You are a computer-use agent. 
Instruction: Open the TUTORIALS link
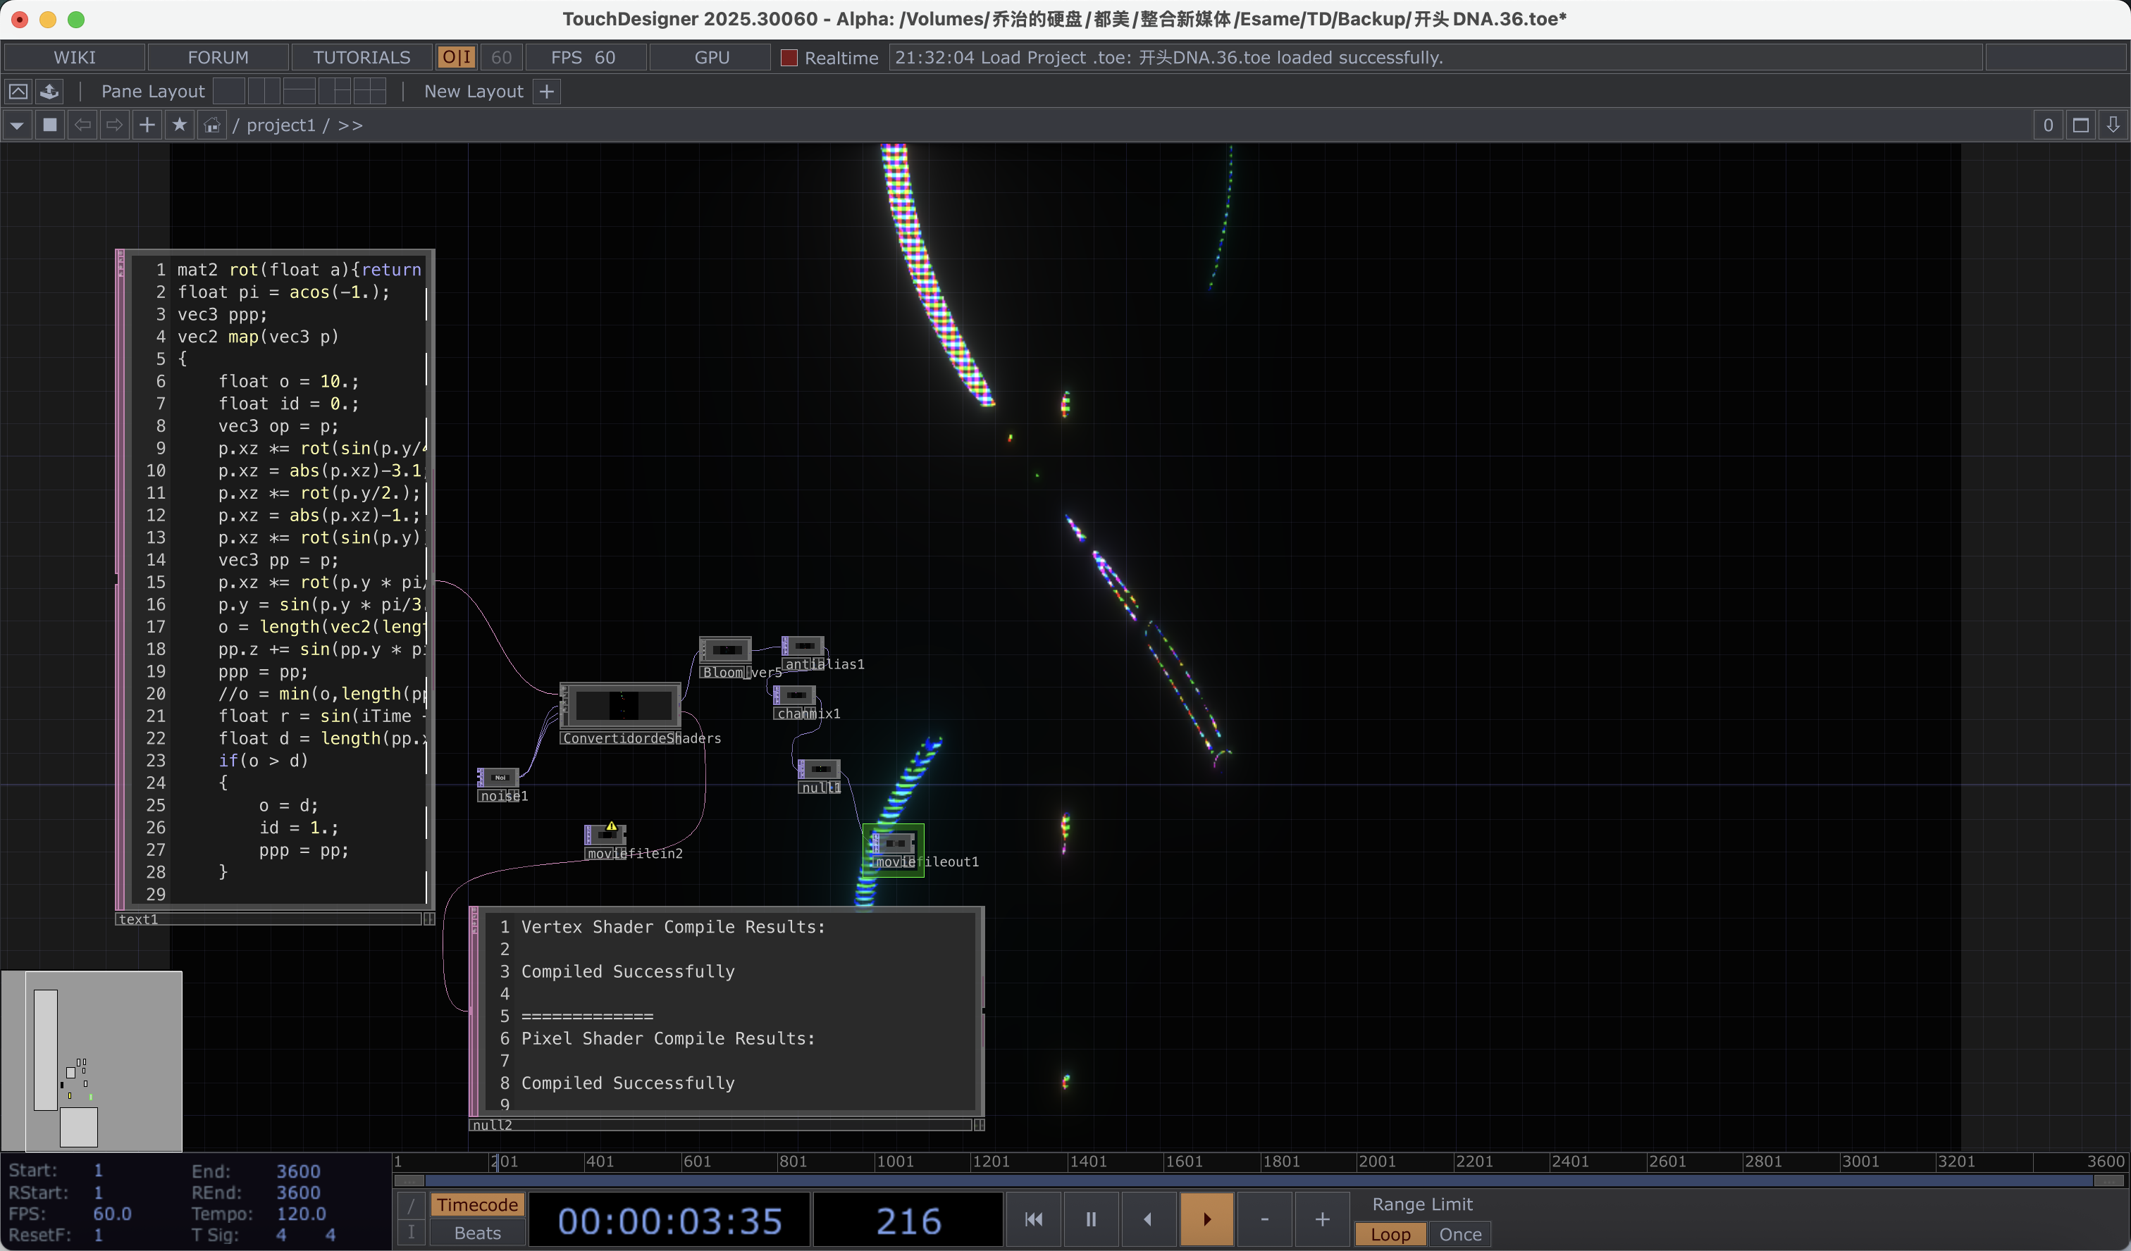point(362,58)
